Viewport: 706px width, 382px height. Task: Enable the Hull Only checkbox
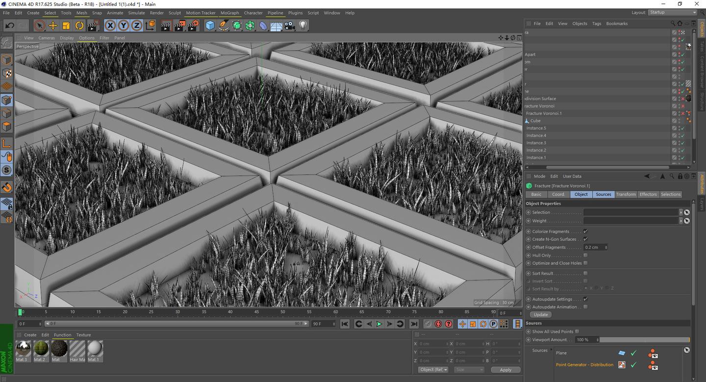point(585,255)
